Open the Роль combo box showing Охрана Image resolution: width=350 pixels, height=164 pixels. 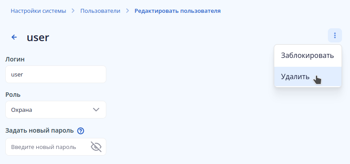(56, 110)
